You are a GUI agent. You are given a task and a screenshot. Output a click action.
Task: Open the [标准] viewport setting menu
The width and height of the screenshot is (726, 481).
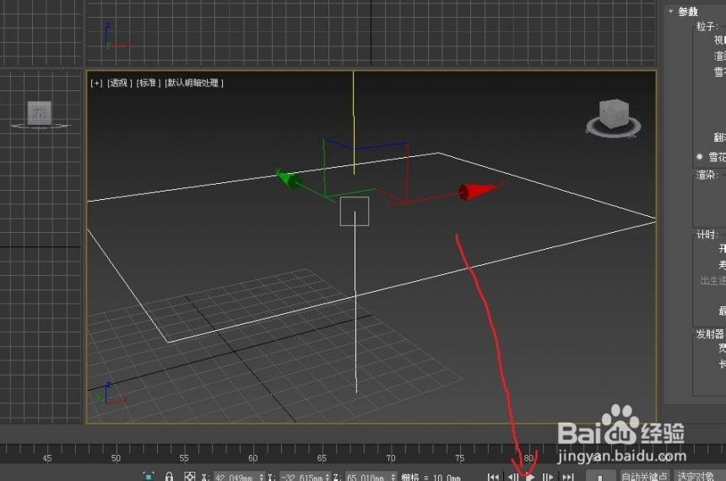[149, 83]
